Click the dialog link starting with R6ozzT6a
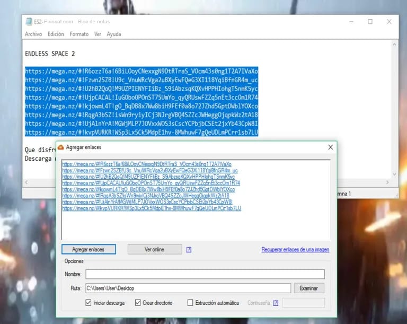The width and height of the screenshot is (407, 324). pyautogui.click(x=147, y=164)
